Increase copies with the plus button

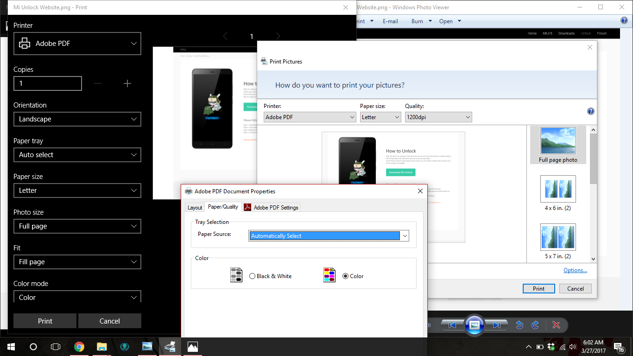(127, 83)
